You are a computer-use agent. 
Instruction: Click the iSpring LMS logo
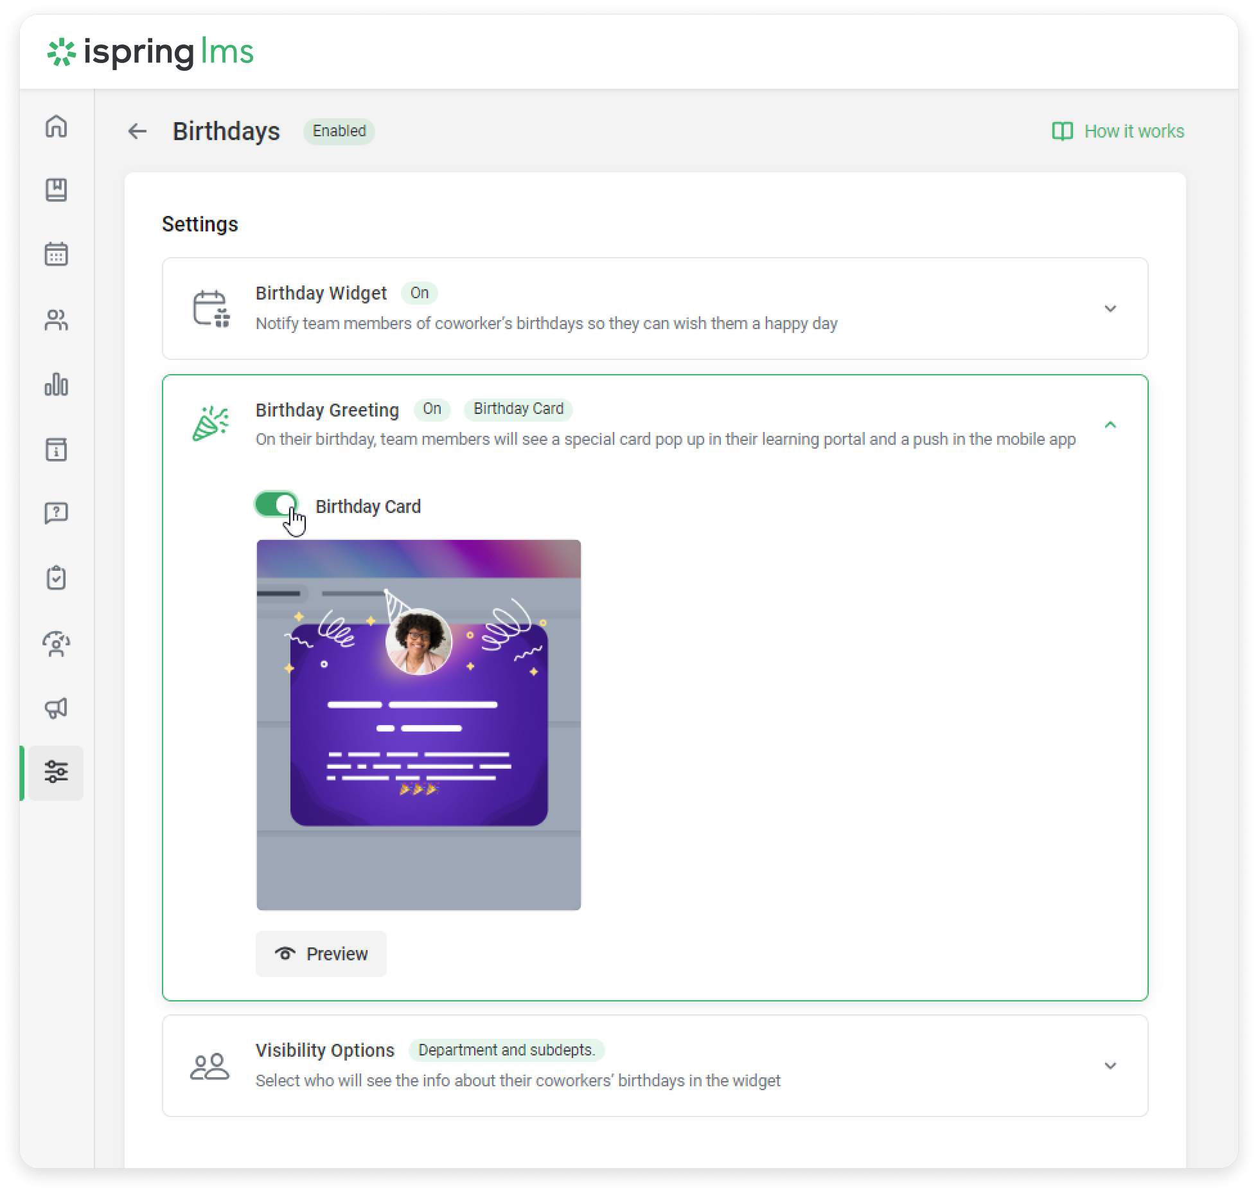click(151, 52)
